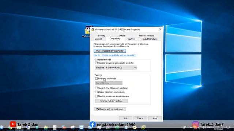Switch to the Security tab
This screenshot has height=131, width=234.
[102, 36]
